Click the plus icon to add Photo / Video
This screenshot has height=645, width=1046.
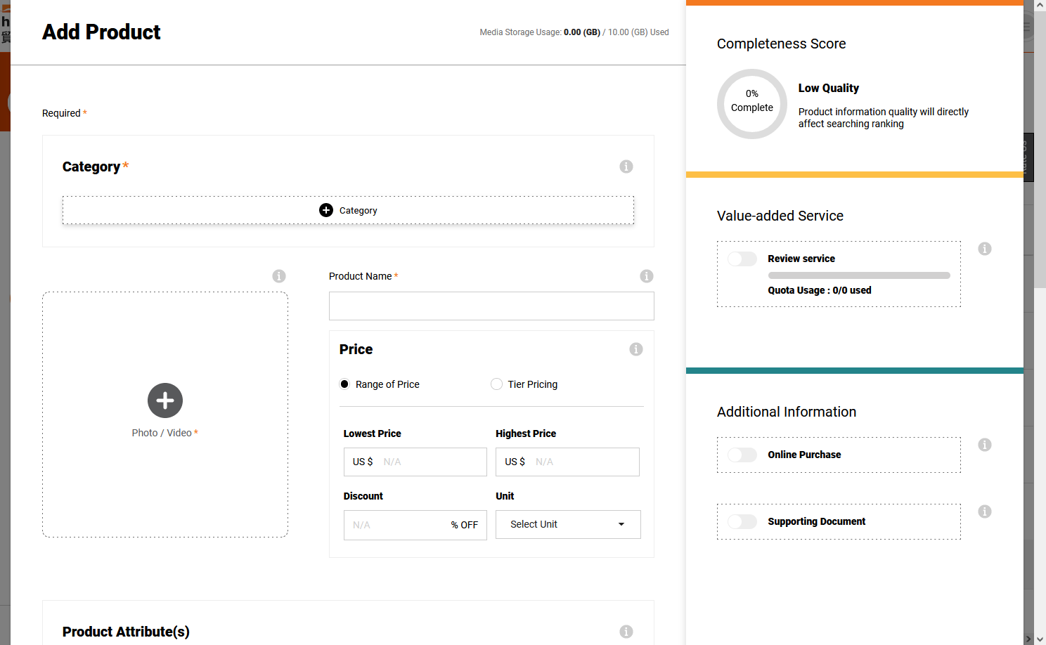click(165, 400)
